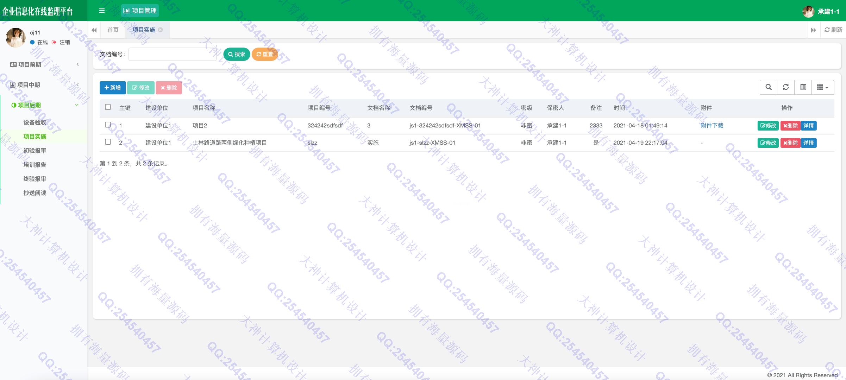The image size is (846, 380).
Task: Toggle the hamburger sidebar menu icon
Action: click(102, 11)
